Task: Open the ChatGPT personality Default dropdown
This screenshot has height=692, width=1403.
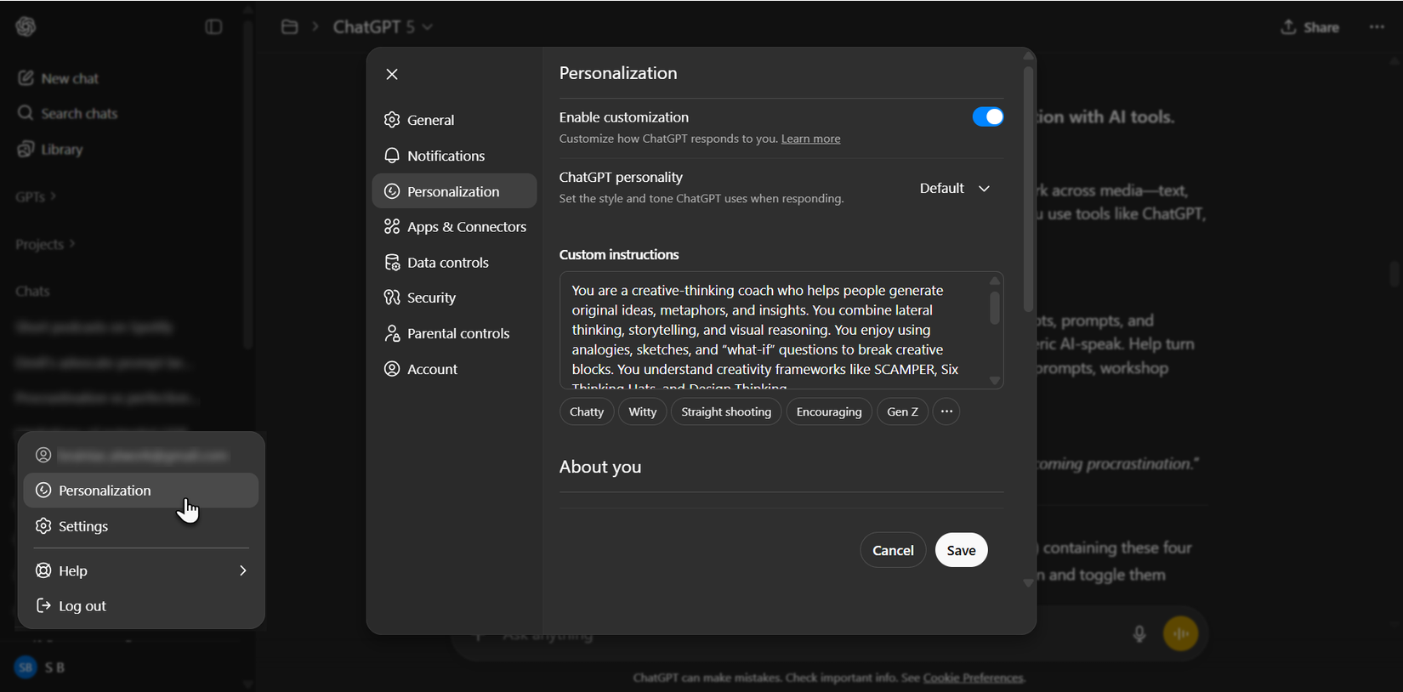Action: [x=954, y=189]
